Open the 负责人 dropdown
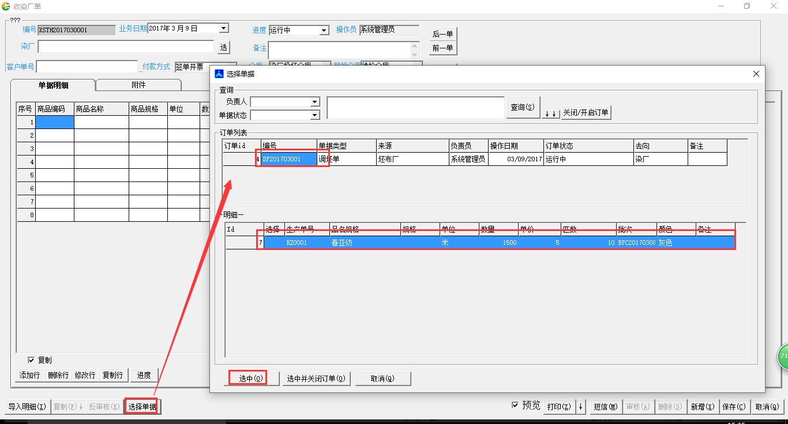This screenshot has height=424, width=788. 315,102
